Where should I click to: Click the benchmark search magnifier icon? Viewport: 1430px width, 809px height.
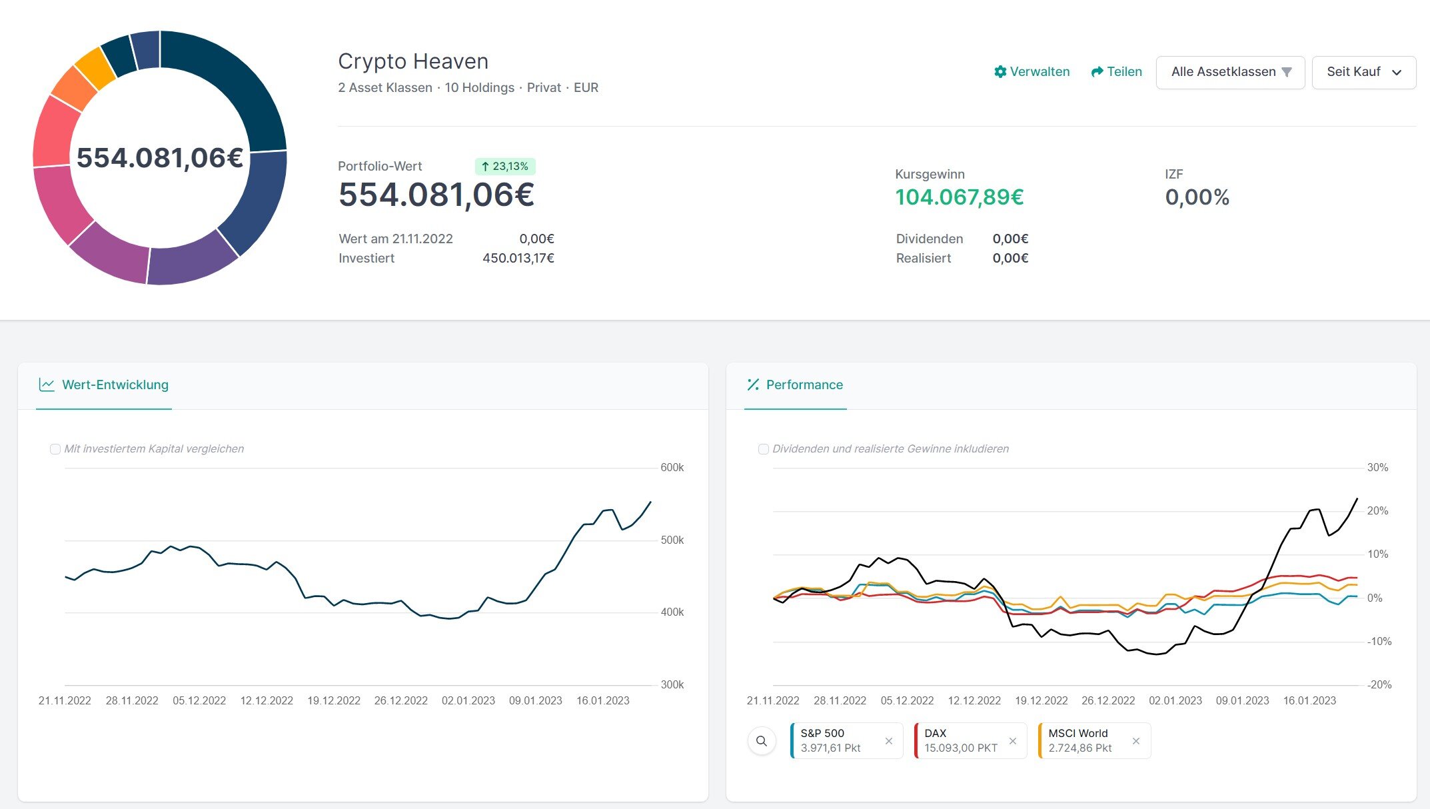point(762,740)
